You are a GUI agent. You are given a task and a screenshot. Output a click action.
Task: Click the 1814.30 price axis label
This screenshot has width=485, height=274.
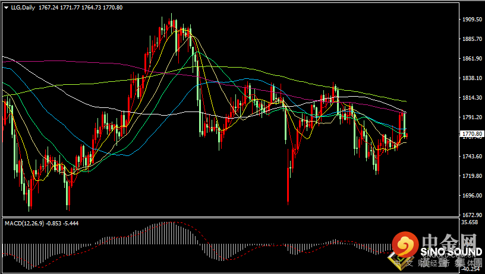click(473, 98)
